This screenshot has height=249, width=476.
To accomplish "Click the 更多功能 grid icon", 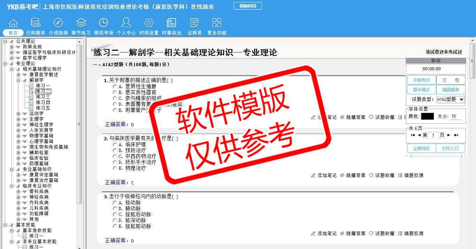I will pyautogui.click(x=217, y=23).
